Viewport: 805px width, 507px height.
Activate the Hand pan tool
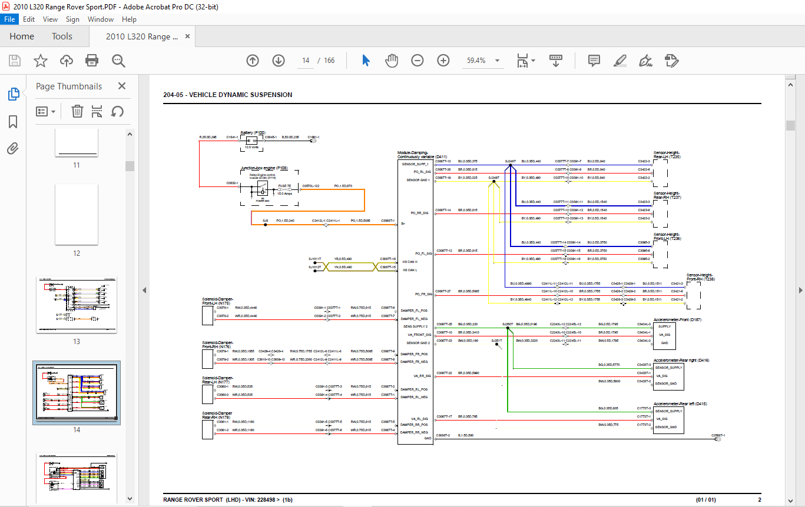tap(392, 61)
